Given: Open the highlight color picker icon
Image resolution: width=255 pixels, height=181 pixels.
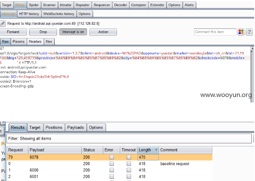Looking at the screenshot, I should point(241,32).
